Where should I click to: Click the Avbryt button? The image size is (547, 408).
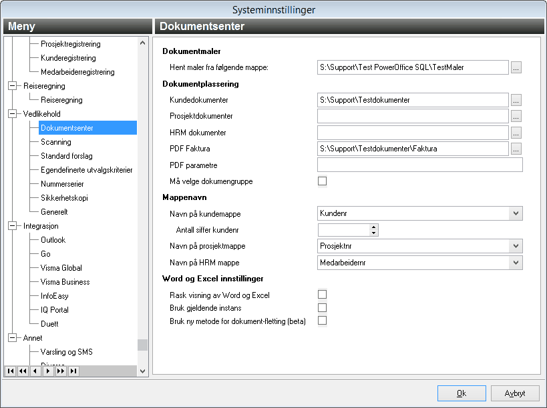515,393
